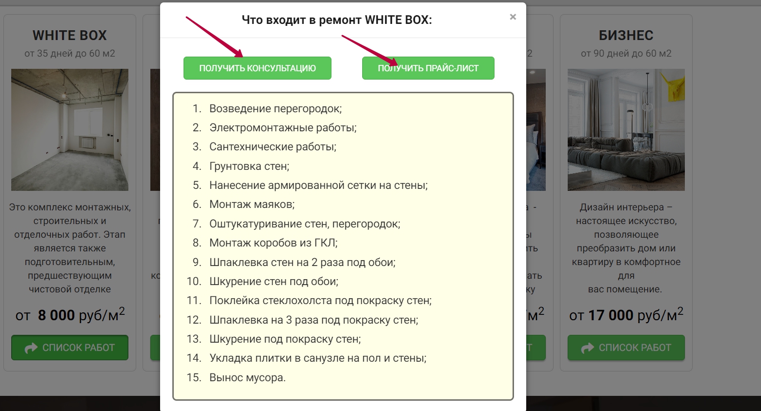Select the last item 'Вынос мусора'
Image resolution: width=761 pixels, height=411 pixels.
[x=247, y=378]
